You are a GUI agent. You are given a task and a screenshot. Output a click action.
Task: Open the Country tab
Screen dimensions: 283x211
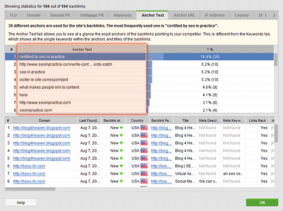[242, 15]
